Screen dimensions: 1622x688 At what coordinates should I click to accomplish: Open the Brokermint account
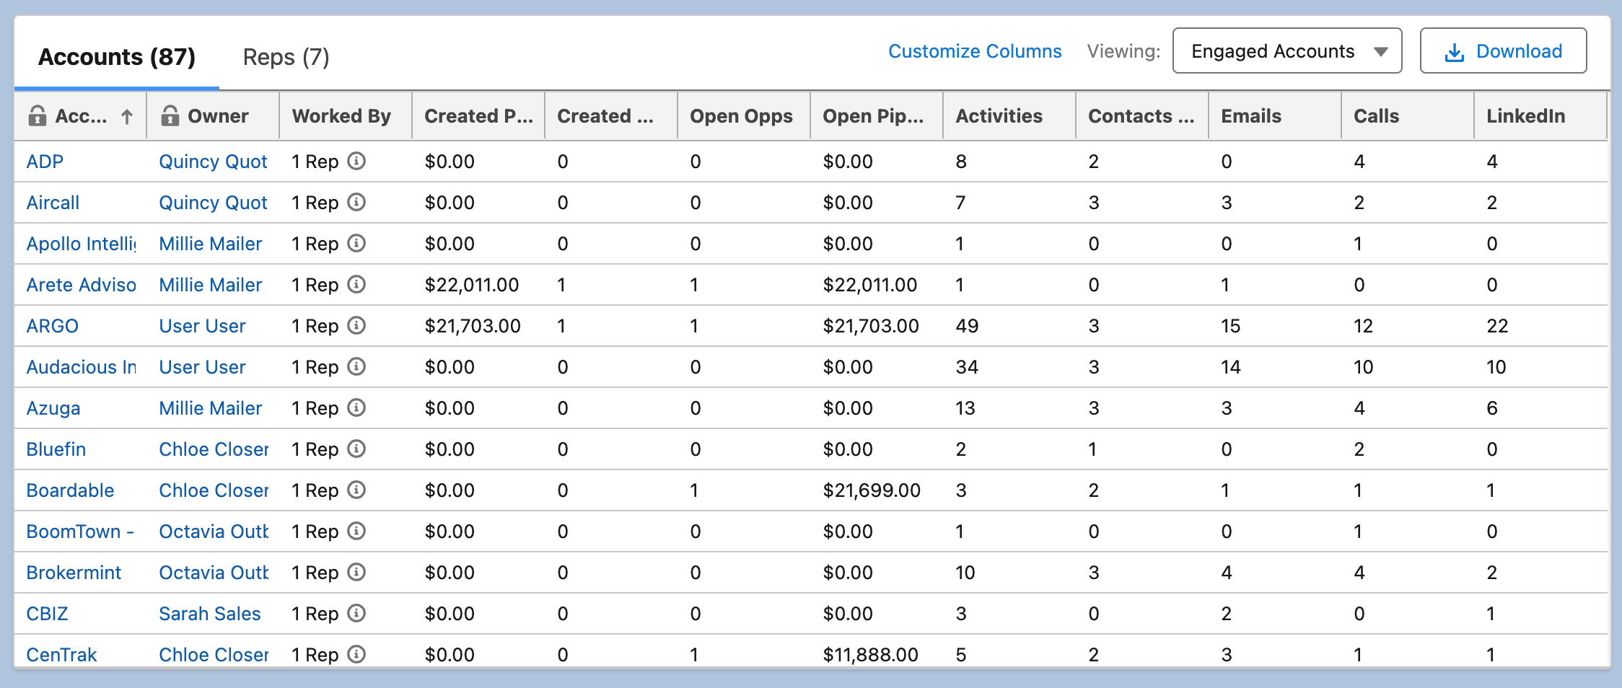pos(74,573)
